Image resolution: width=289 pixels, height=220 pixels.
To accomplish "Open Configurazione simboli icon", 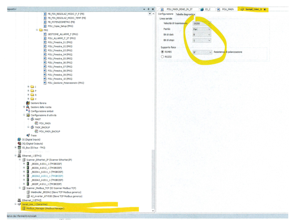I will point(28,111).
